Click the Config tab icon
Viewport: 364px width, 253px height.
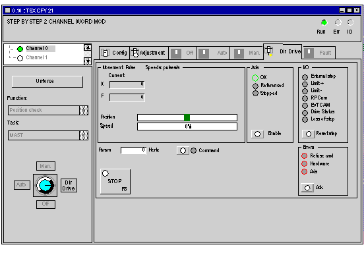pyautogui.click(x=105, y=53)
